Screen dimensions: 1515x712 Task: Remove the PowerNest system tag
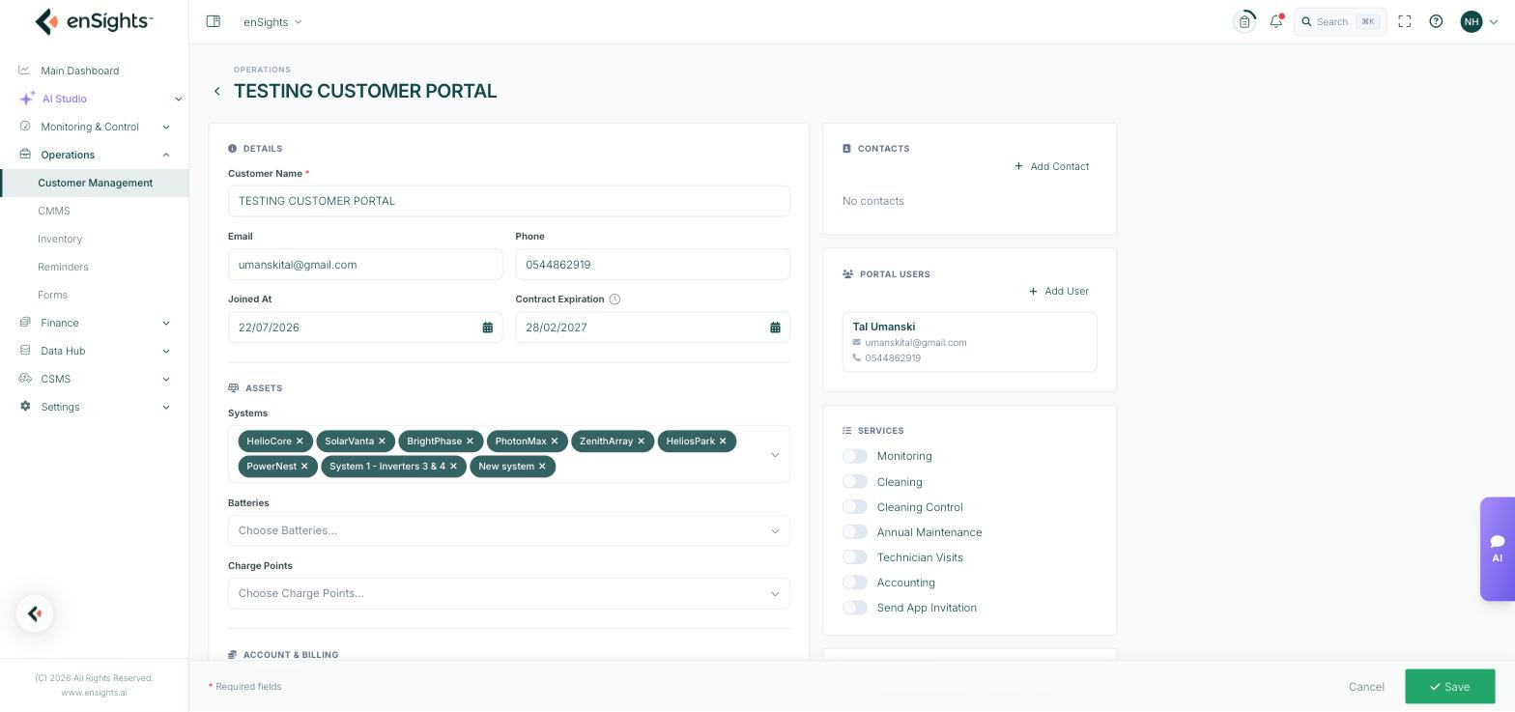point(304,467)
